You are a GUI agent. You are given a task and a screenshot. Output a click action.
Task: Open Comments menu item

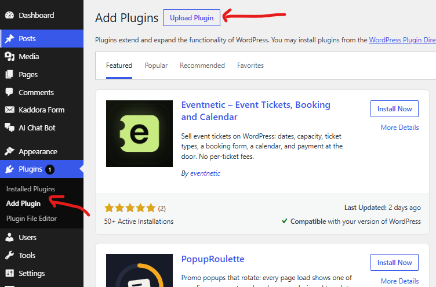[x=42, y=92]
